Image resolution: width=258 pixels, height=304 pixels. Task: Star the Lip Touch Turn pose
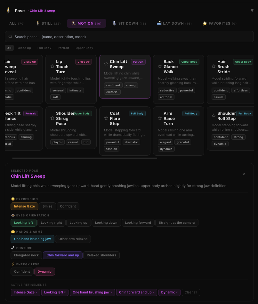(x=52, y=66)
